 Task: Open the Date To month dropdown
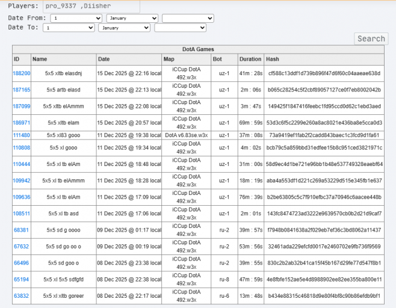124,28
